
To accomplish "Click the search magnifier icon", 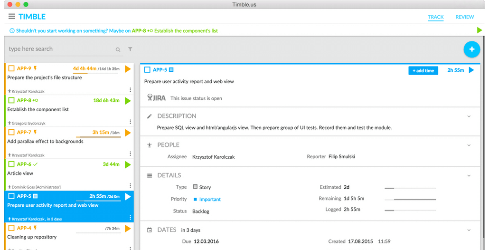I will pos(118,49).
